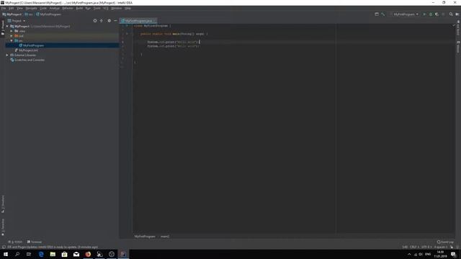
Task: Open the Terminal tool window
Action: [x=35, y=242]
